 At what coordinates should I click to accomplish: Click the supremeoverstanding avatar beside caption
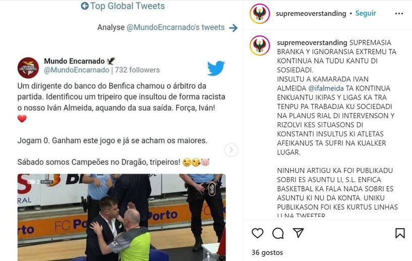click(260, 46)
